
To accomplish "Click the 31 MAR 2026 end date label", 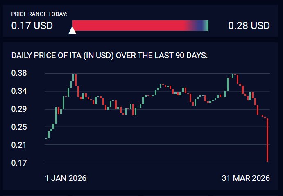I will (x=246, y=178).
